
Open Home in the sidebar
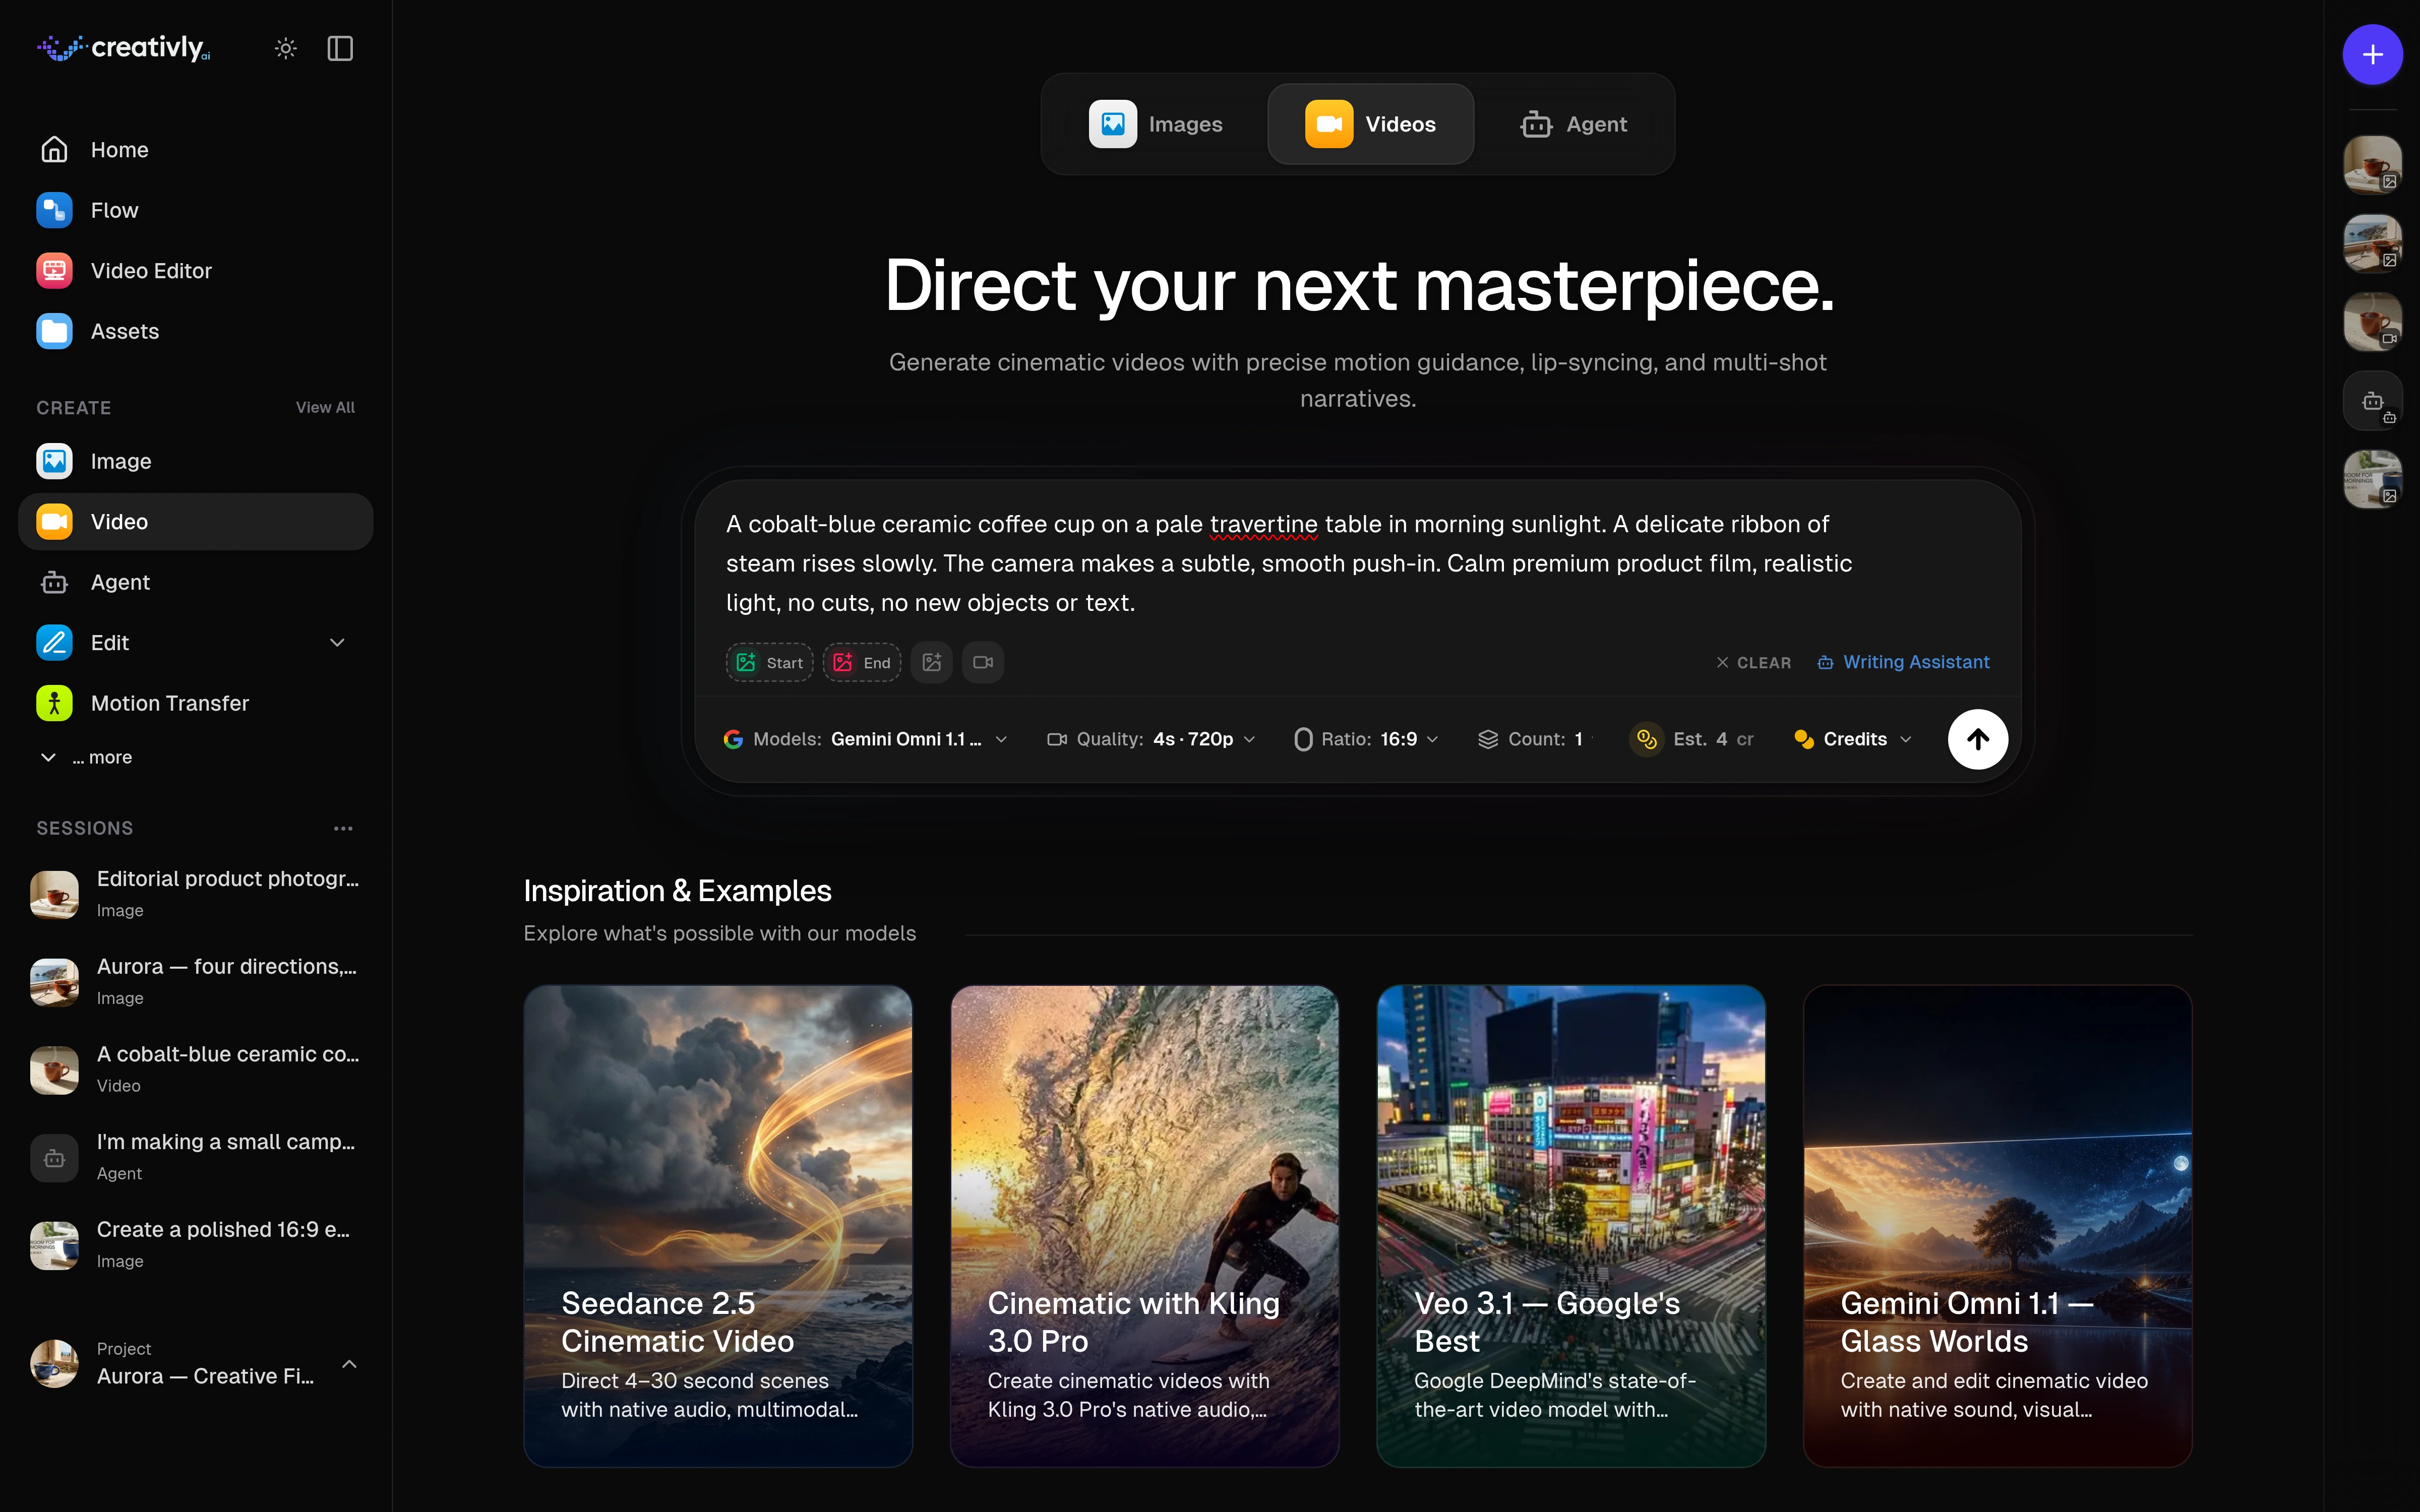(x=195, y=150)
